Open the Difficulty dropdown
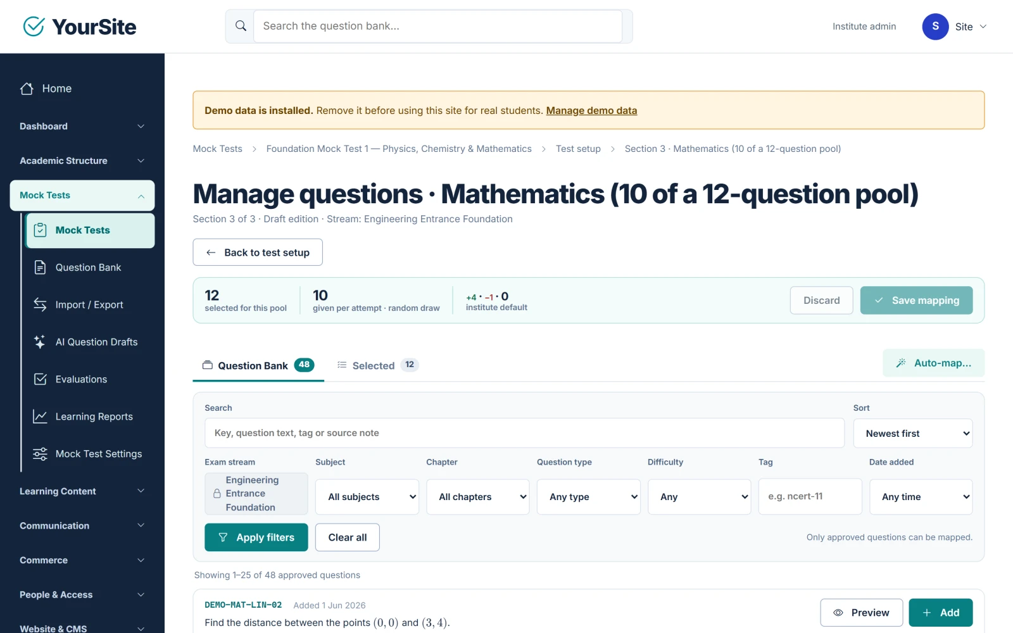The image size is (1013, 633). pyautogui.click(x=700, y=497)
